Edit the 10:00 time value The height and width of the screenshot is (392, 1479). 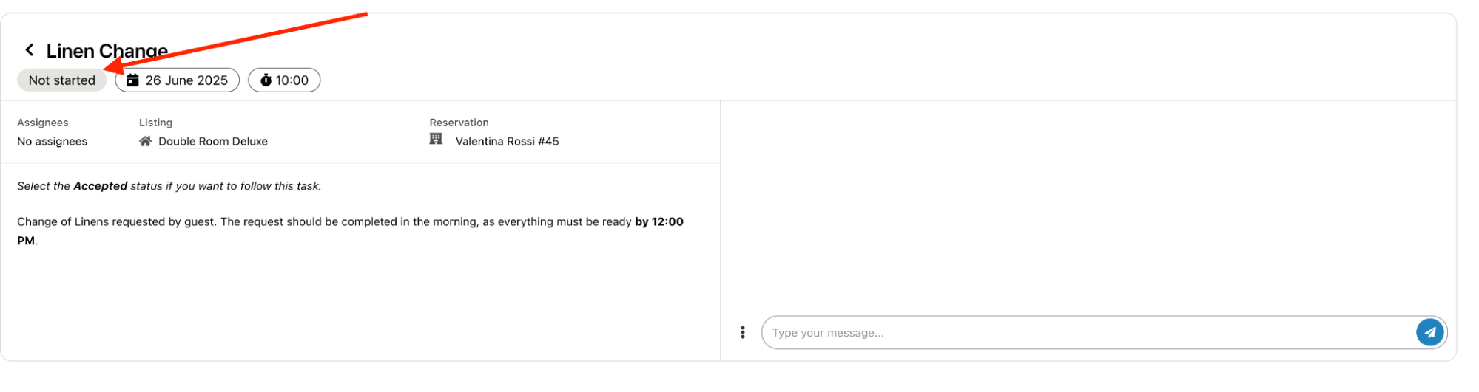point(292,80)
